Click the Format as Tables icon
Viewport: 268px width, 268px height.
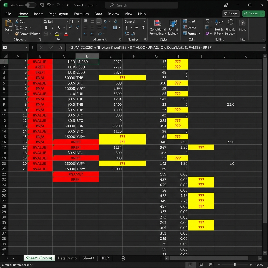173,27
